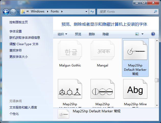Select the Malgun Gothic font icon
Viewport: 161px width, 123px height.
70,50
